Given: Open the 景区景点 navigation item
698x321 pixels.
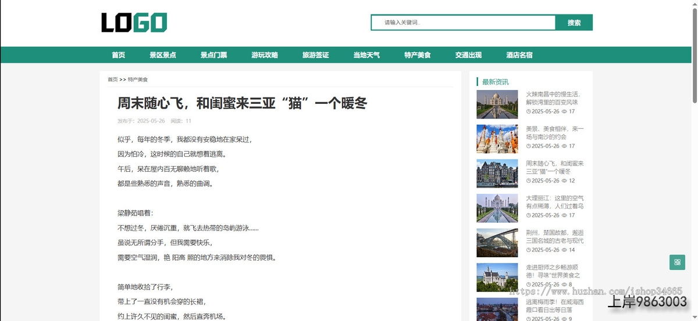Looking at the screenshot, I should [163, 55].
